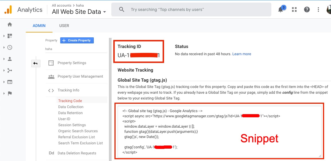Screen dimensions: 331x161
Task: Click the 'haha' property name
Action: pos(49,49)
